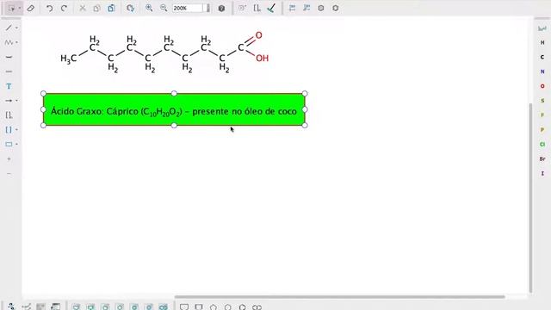
Task: Expand the chain tool dropdown arrow
Action: pyautogui.click(x=16, y=42)
